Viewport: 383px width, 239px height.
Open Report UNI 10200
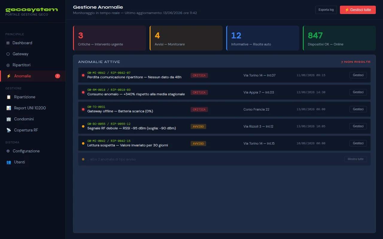(x=33, y=108)
